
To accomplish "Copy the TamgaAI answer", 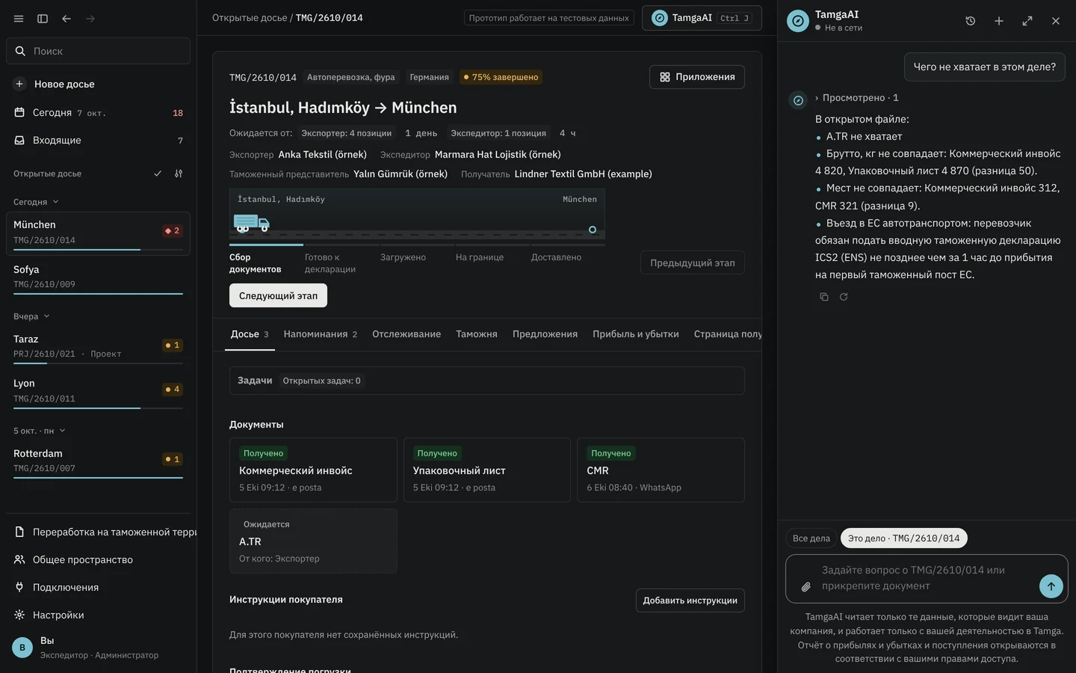I will (824, 297).
